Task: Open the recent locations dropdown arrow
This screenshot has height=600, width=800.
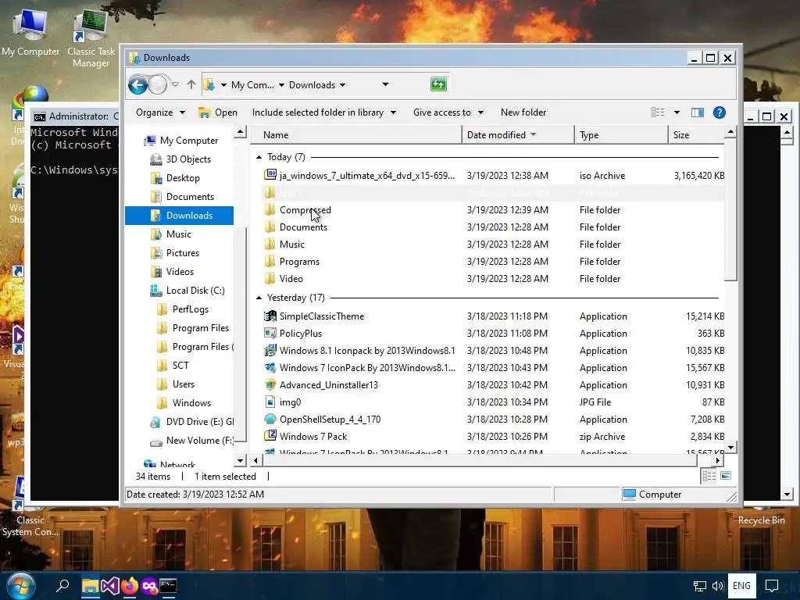Action: tap(175, 84)
